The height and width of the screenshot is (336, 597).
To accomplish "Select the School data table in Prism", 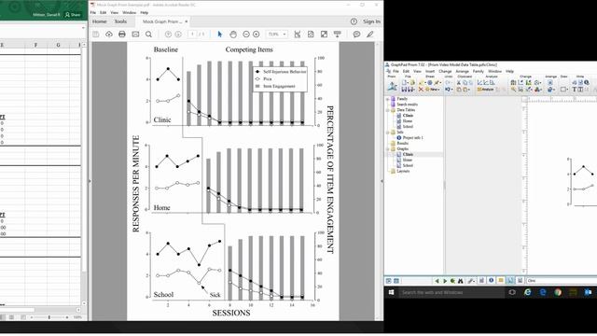I will coord(408,127).
